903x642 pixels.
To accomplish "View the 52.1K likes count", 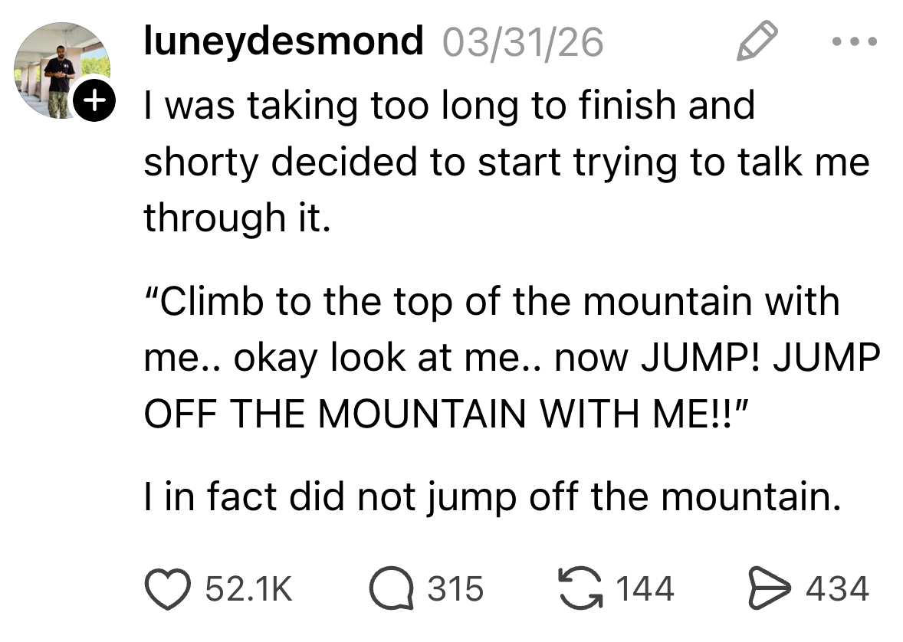I will (246, 589).
